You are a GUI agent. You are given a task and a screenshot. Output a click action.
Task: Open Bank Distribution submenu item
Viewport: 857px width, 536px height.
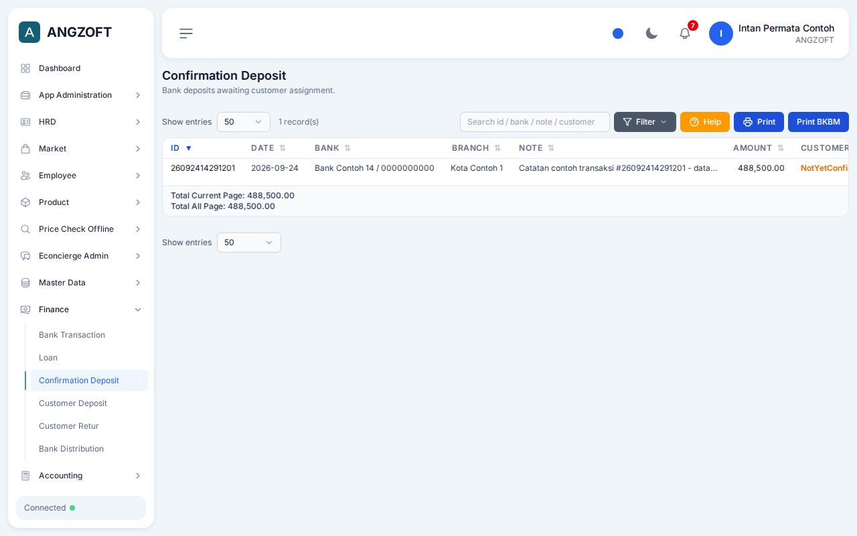coord(90,449)
